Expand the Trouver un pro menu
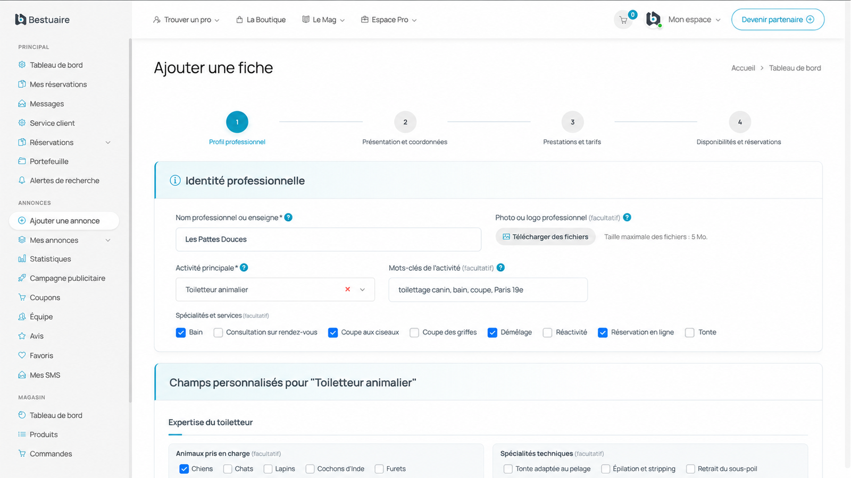This screenshot has width=851, height=478. [186, 20]
